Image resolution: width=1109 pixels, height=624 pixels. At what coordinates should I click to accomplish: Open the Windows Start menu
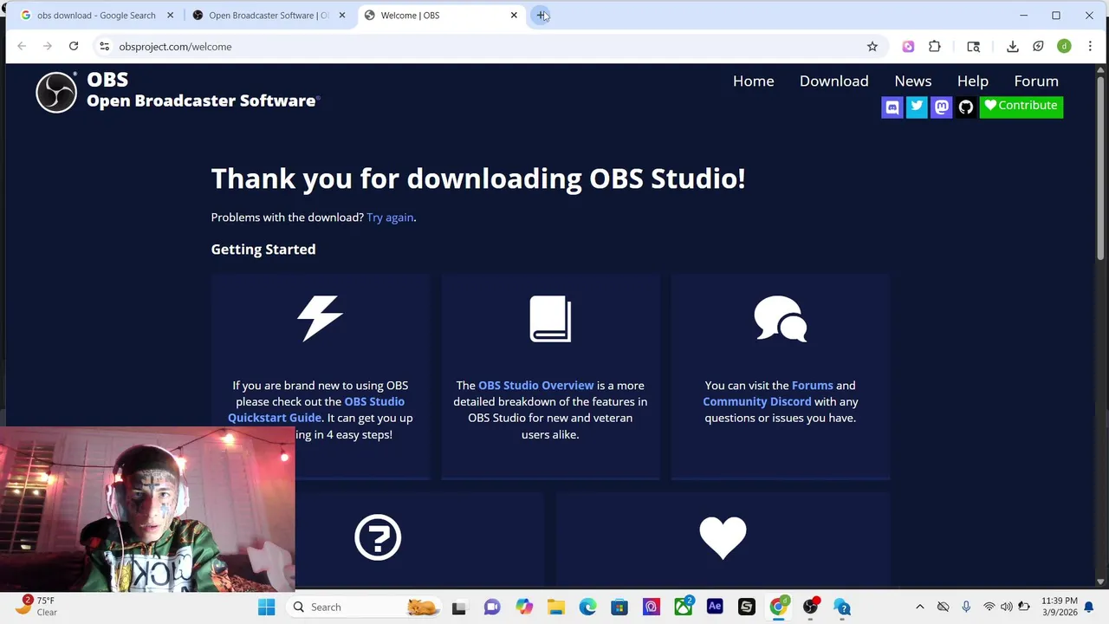point(266,607)
